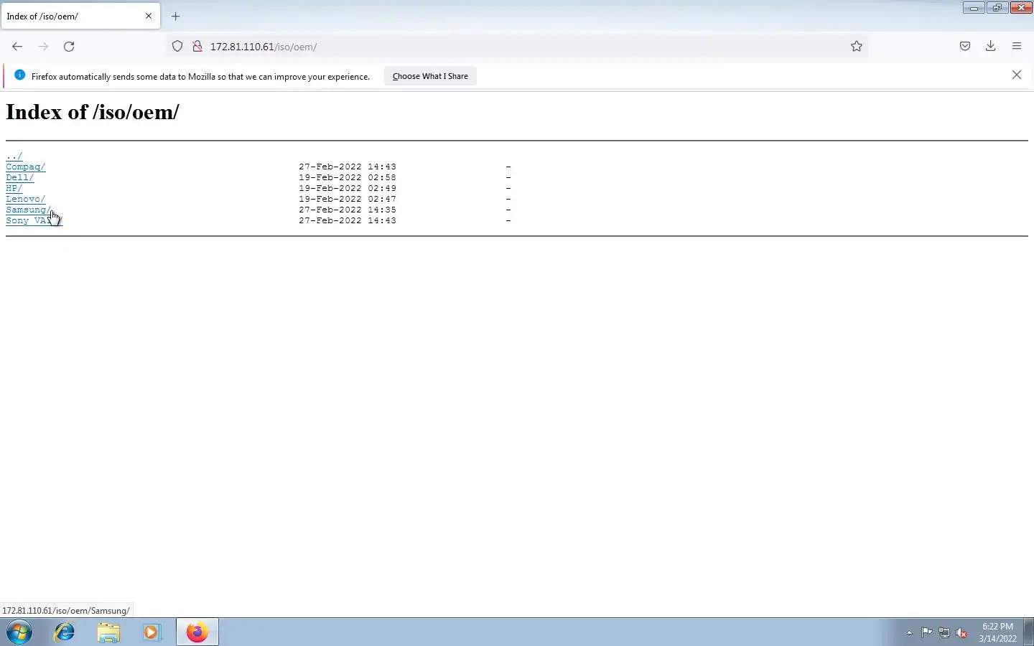Close the Index of /iso/oem/ tab
The width and height of the screenshot is (1034, 646).
point(149,16)
